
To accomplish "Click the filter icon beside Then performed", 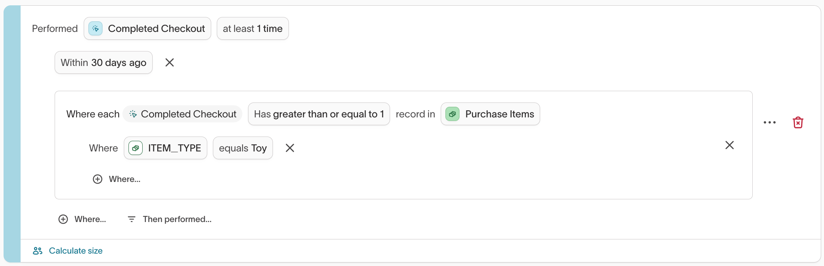I will click(131, 219).
